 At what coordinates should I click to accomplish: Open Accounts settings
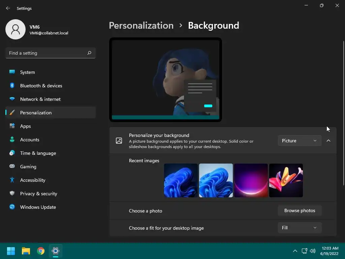51,140
